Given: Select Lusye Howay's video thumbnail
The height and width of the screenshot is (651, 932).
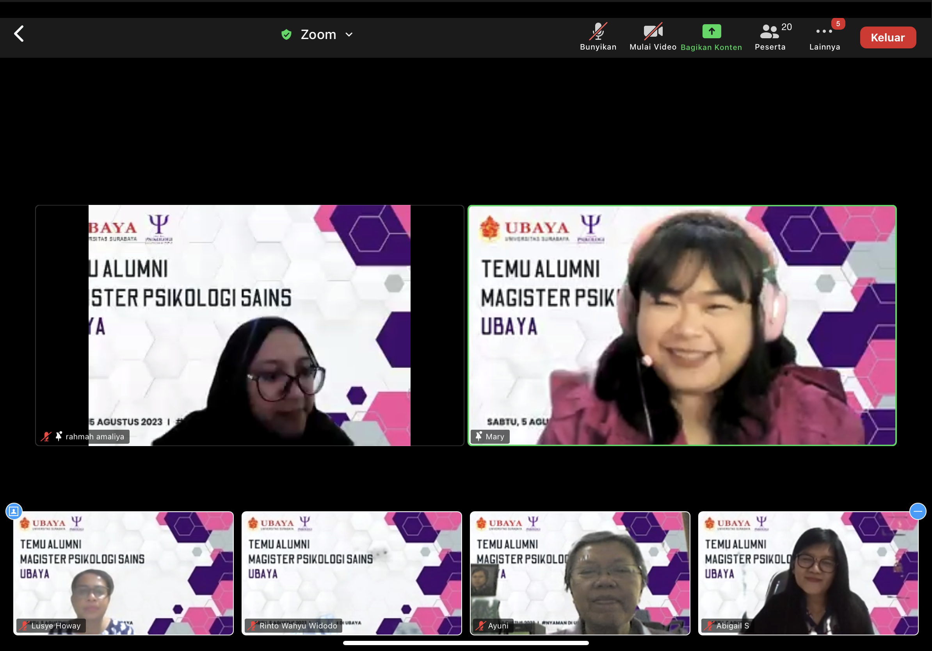Looking at the screenshot, I should [123, 573].
